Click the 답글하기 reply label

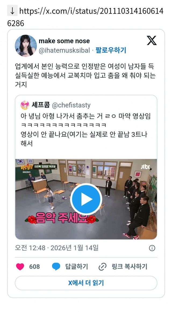(76, 267)
